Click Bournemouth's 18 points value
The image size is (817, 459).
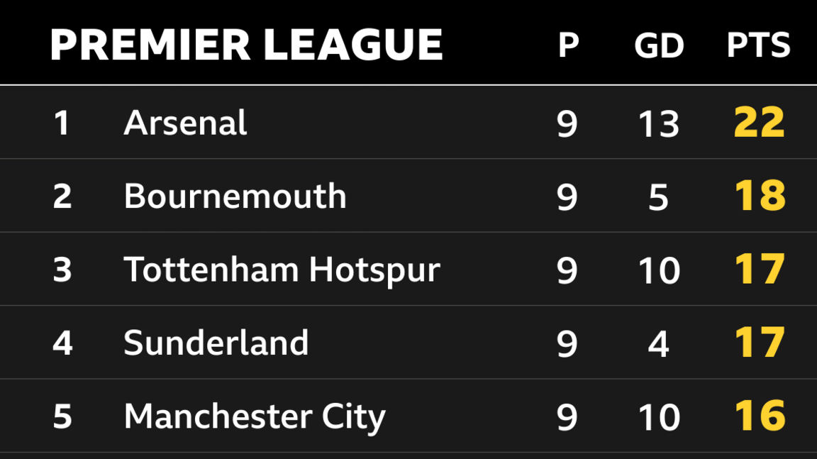[759, 196]
